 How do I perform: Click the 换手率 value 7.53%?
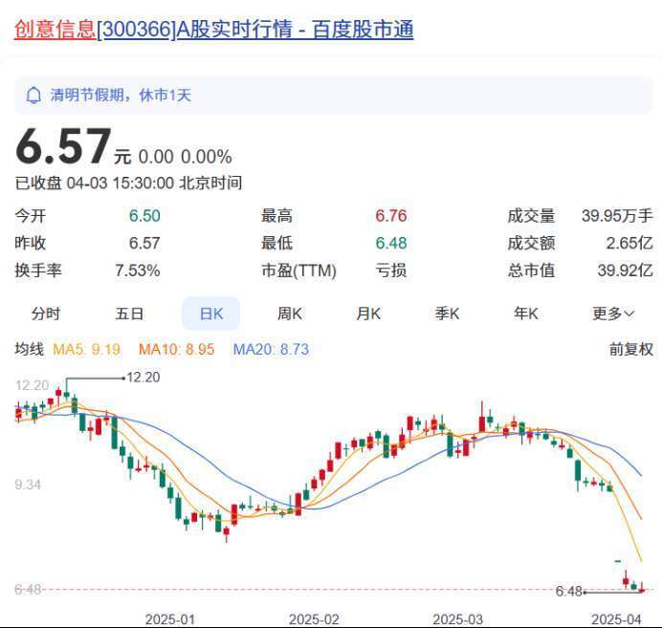point(138,271)
